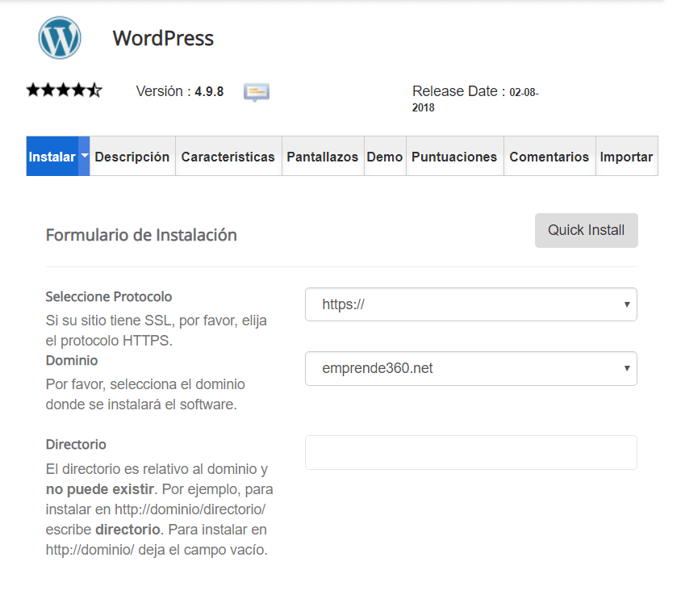The height and width of the screenshot is (591, 681).
Task: Click the Formulario de Instalación heading
Action: coord(141,235)
